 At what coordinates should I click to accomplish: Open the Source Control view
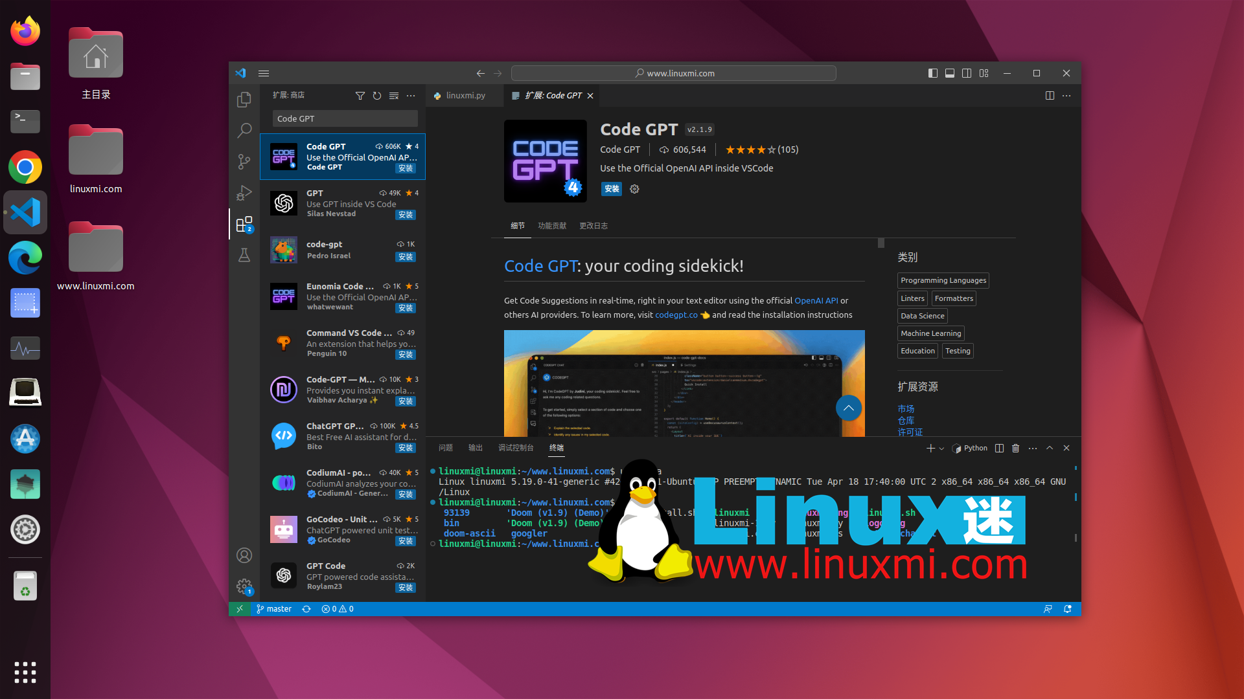coord(244,162)
